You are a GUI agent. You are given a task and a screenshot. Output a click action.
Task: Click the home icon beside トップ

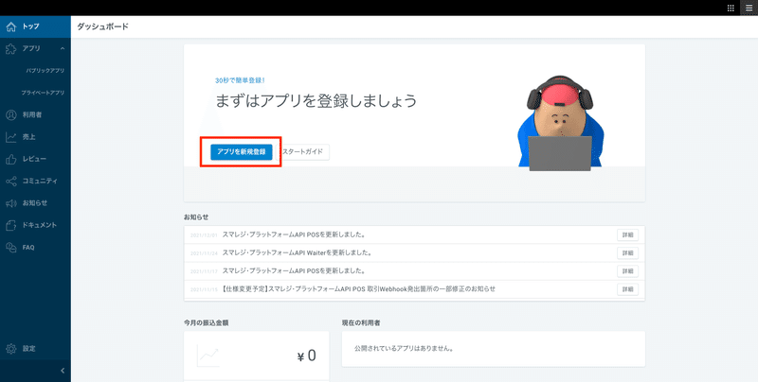tap(11, 26)
